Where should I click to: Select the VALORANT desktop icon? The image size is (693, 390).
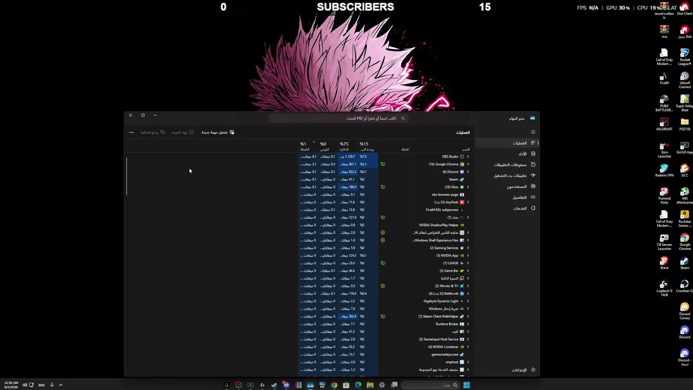[664, 125]
